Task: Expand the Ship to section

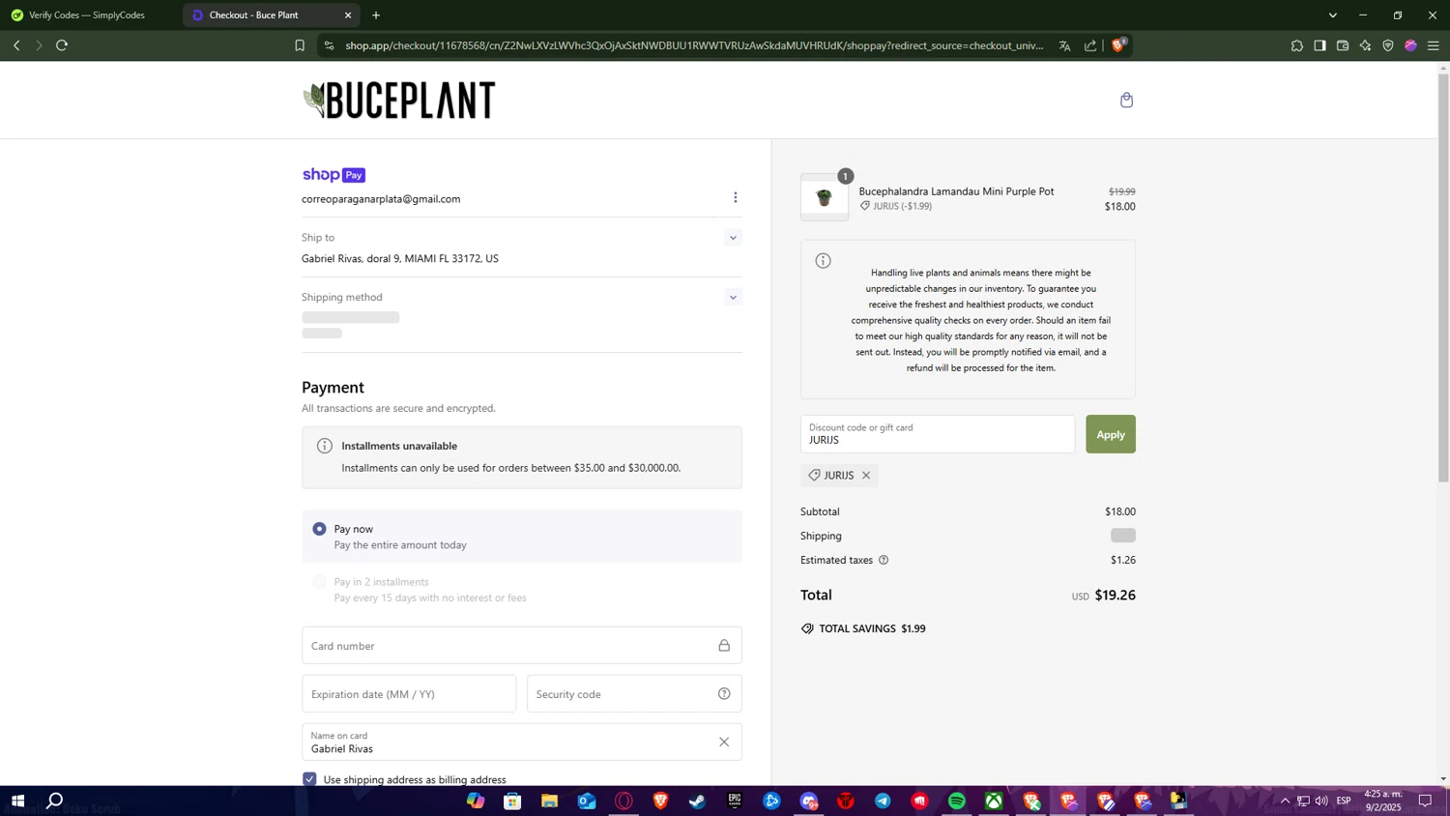Action: 733,238
